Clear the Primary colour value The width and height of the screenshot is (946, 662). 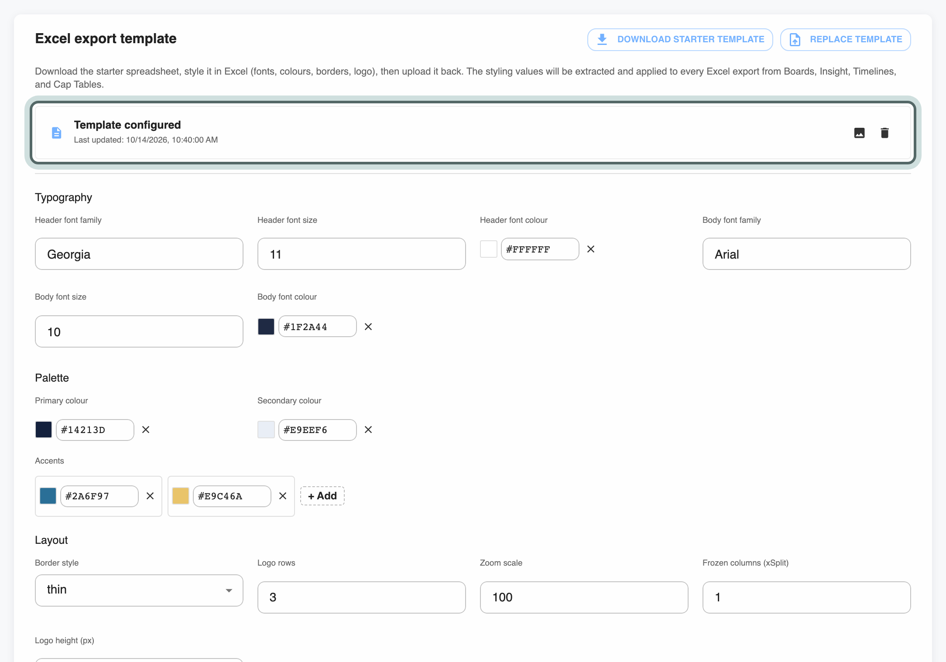tap(146, 430)
